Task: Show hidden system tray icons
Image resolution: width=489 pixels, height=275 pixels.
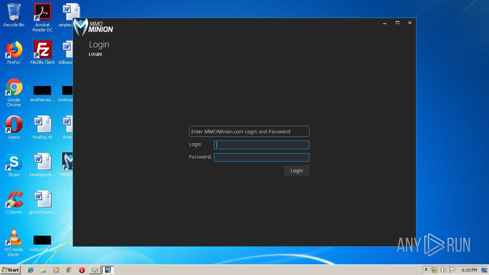Action: [426, 270]
